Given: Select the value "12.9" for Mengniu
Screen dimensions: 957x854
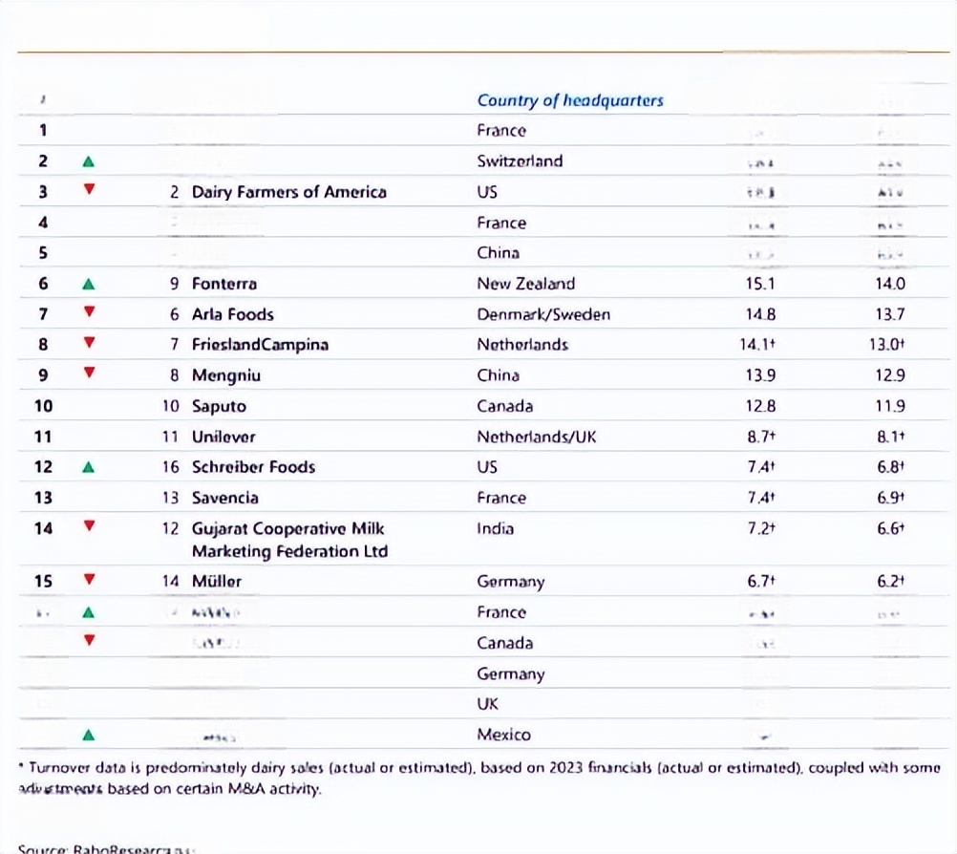Looking at the screenshot, I should click(x=890, y=375).
